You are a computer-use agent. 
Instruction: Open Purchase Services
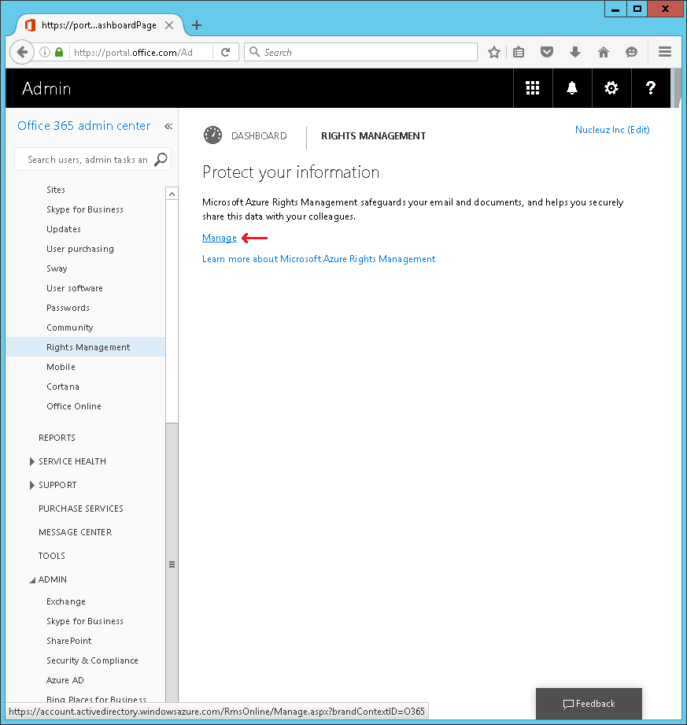pos(81,509)
